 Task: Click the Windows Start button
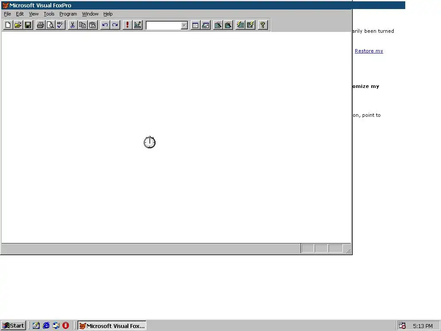13,326
